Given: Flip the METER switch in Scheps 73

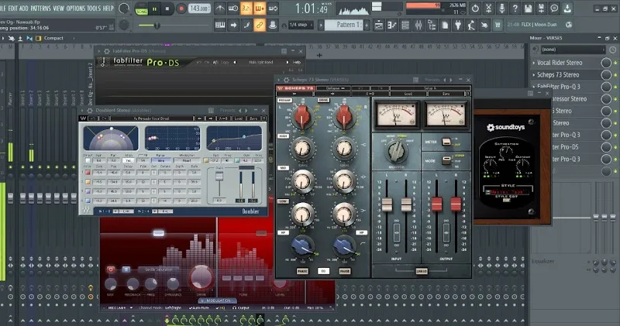Looking at the screenshot, I should (x=446, y=142).
